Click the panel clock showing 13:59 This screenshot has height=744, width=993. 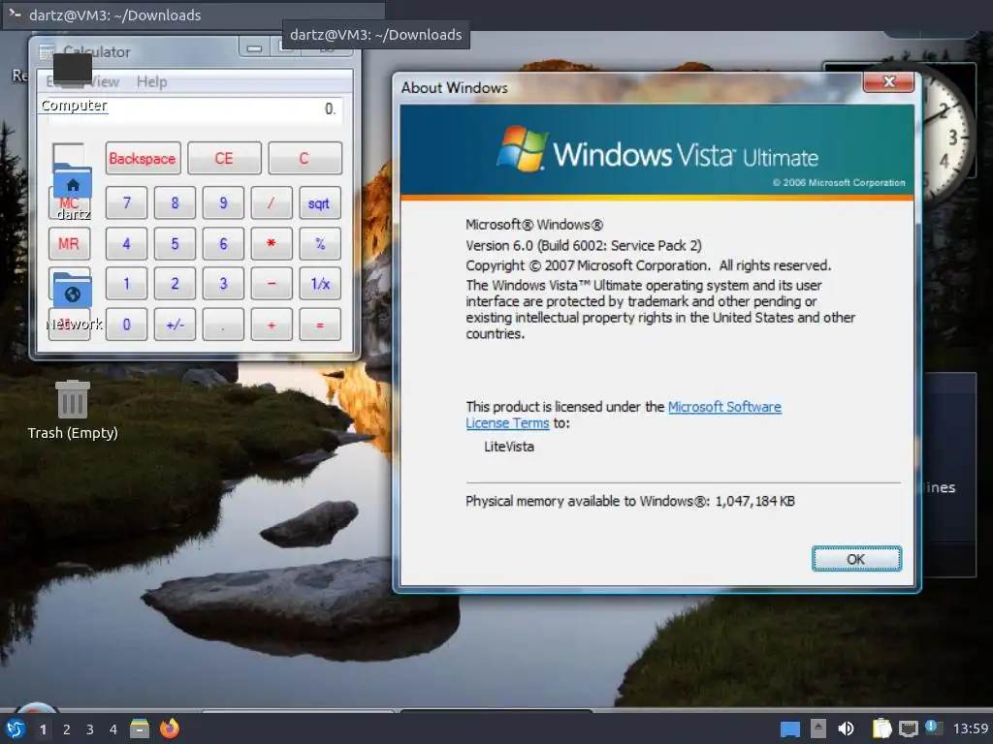click(970, 728)
